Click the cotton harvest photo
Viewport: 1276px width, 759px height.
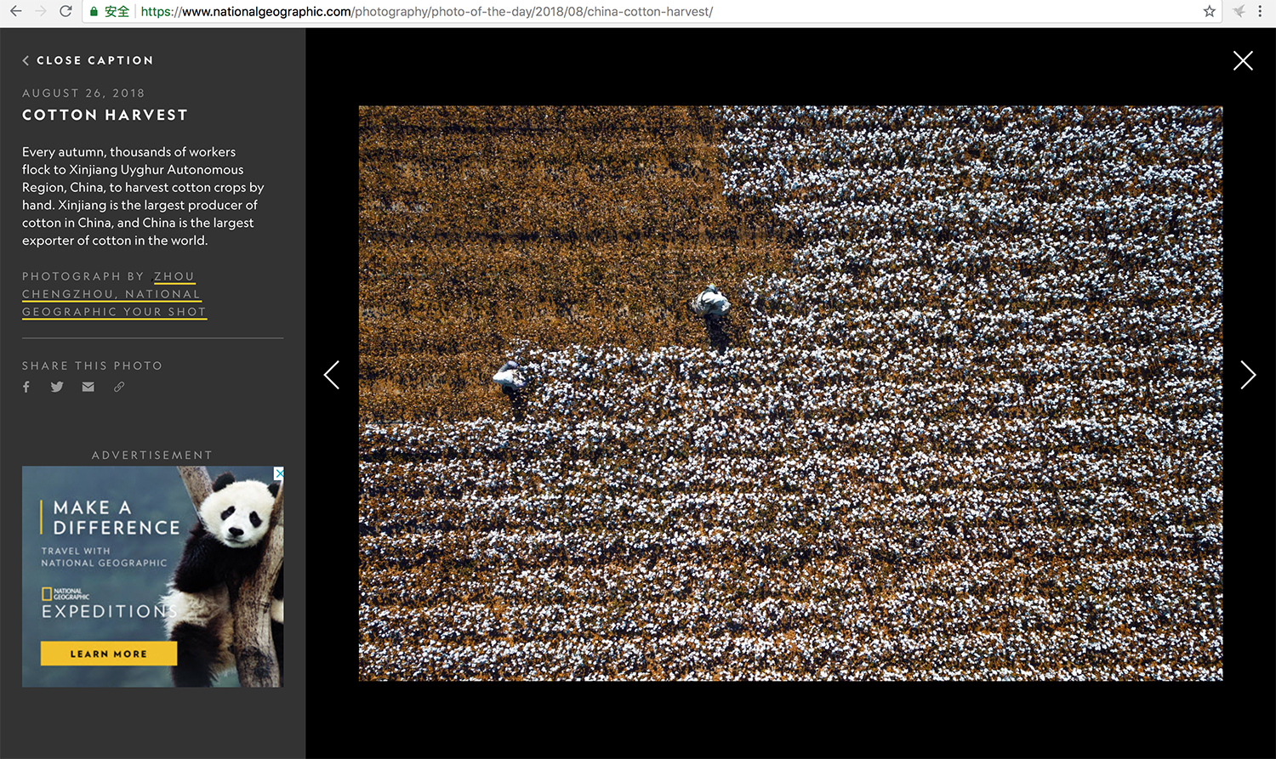point(790,393)
